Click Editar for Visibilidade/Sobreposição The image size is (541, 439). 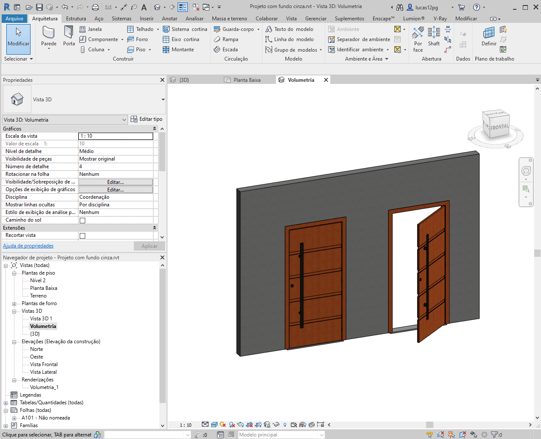click(115, 182)
